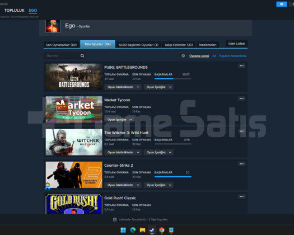
Task: Open the Windows Start button
Action: coord(123,230)
